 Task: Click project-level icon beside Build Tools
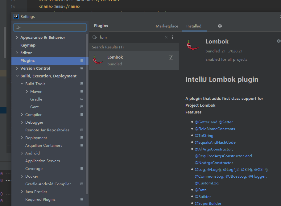click(x=82, y=84)
